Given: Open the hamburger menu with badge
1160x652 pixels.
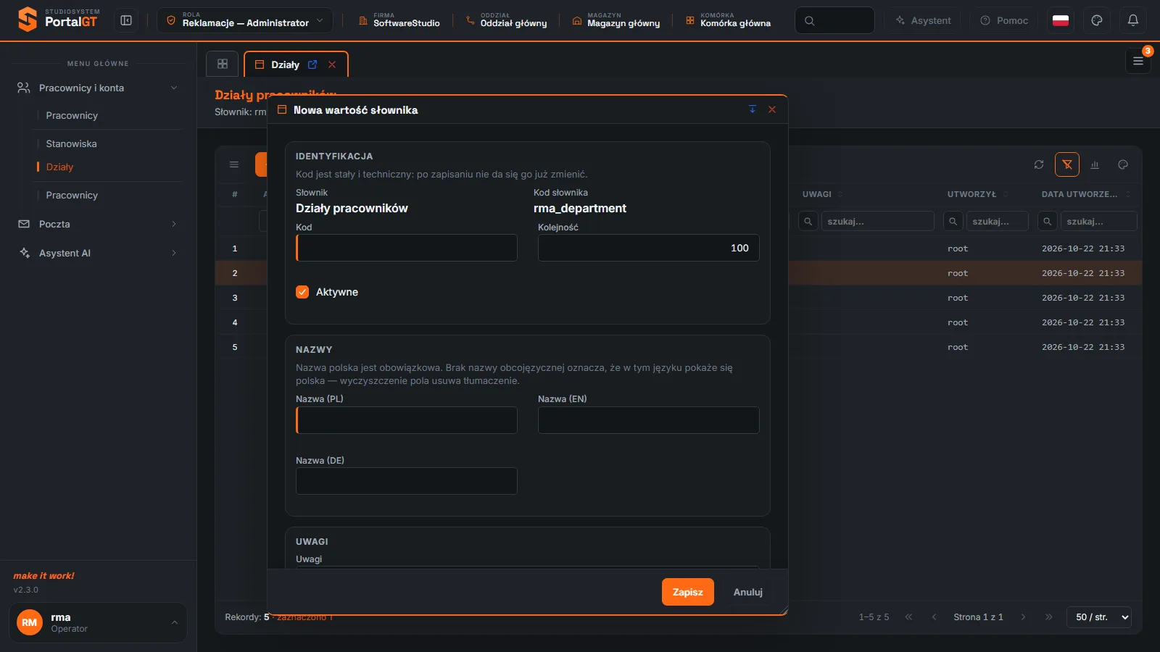Looking at the screenshot, I should pos(1138,61).
